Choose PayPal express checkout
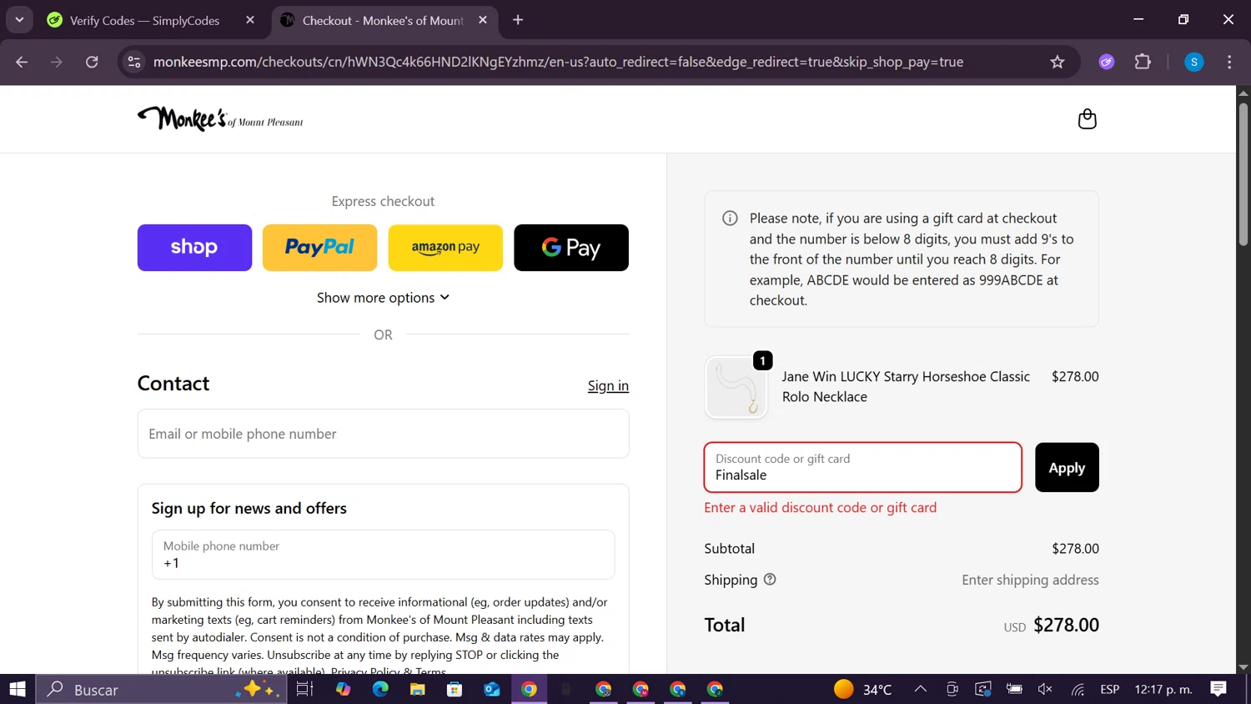 319,248
